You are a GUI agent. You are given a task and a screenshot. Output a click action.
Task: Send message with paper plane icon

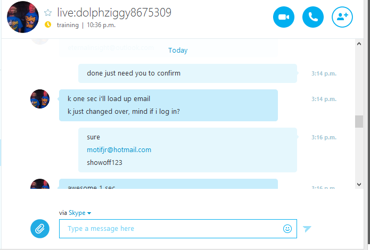pos(307,229)
